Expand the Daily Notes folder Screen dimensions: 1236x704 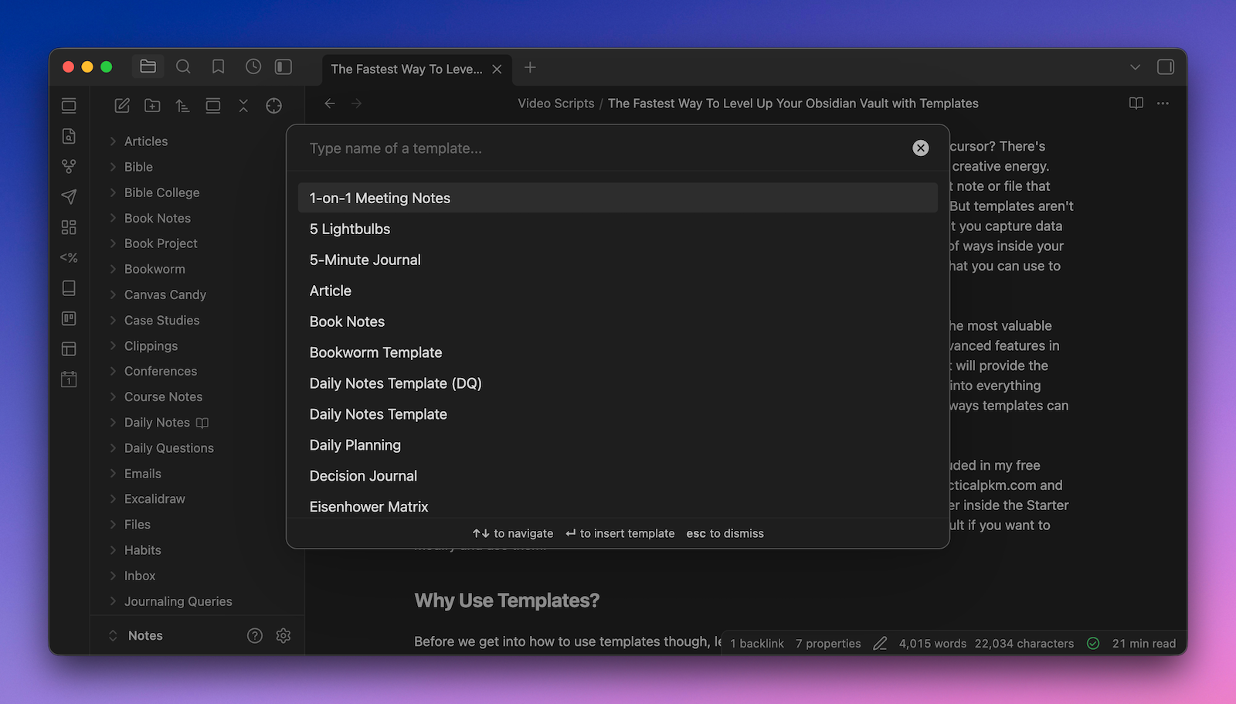[157, 422]
